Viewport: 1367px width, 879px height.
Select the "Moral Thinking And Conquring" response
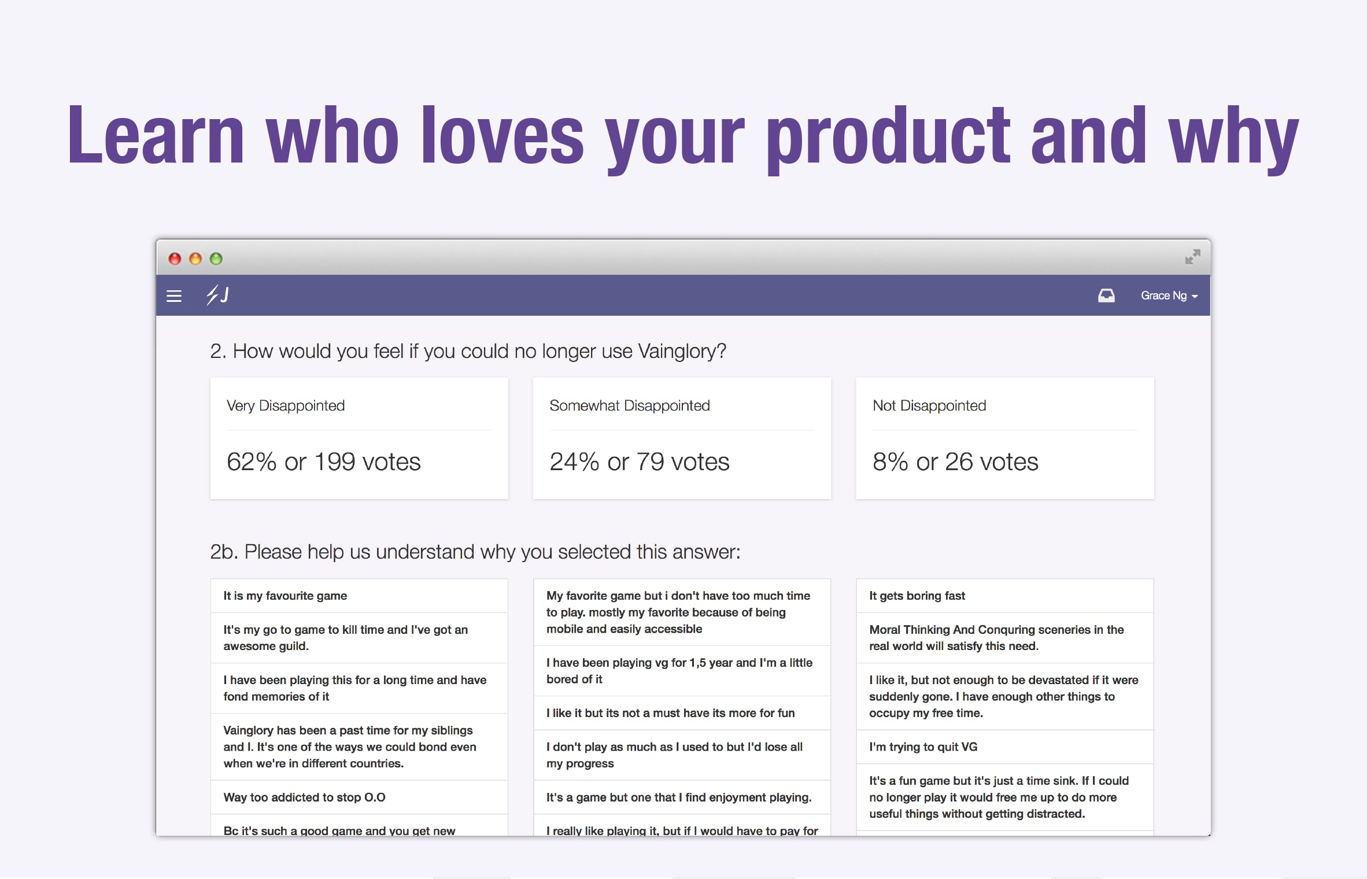996,638
